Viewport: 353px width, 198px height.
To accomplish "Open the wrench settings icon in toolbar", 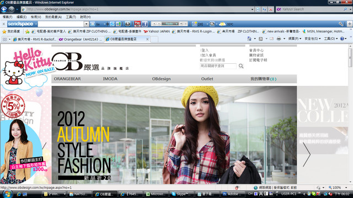I will (341, 24).
